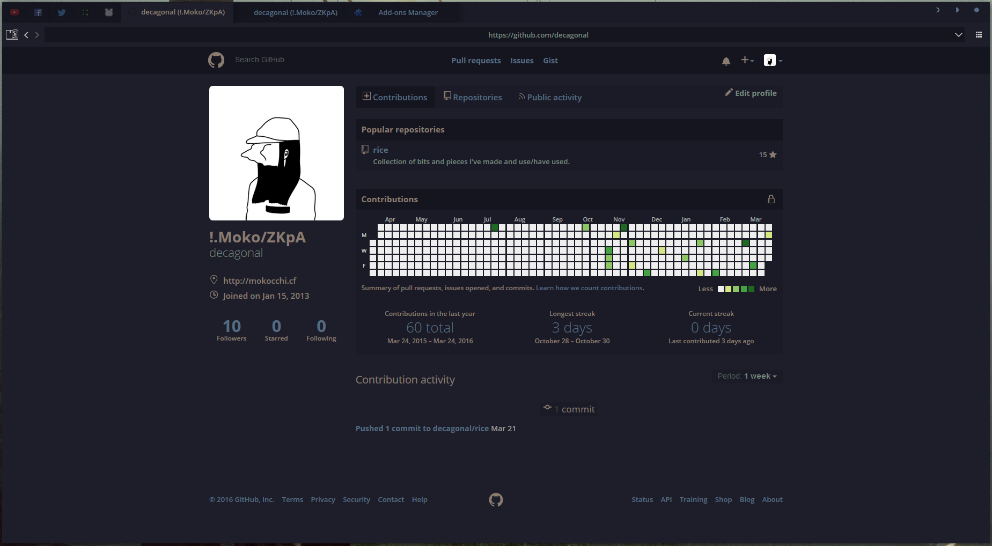Open the YouTube pinned tab
The image size is (992, 546).
click(x=14, y=12)
